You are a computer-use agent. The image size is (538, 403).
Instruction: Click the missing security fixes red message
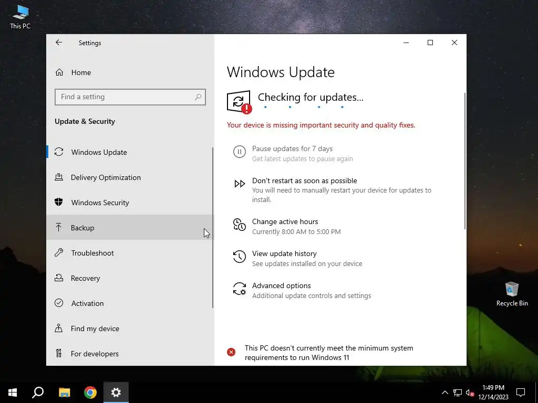(x=321, y=125)
